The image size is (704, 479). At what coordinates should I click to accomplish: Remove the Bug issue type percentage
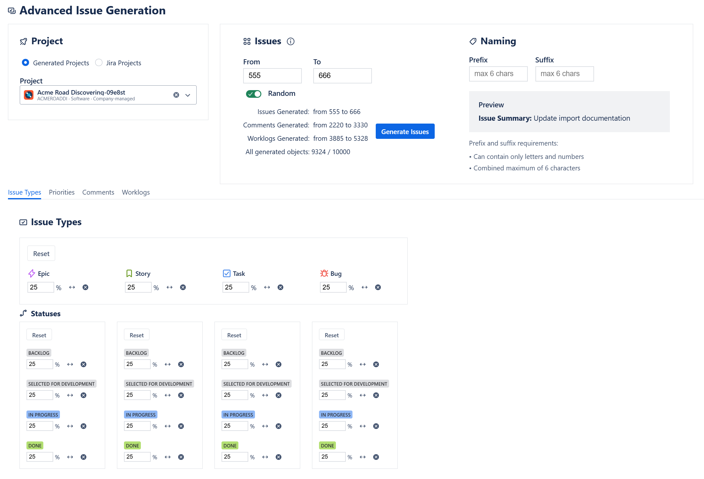tap(378, 287)
